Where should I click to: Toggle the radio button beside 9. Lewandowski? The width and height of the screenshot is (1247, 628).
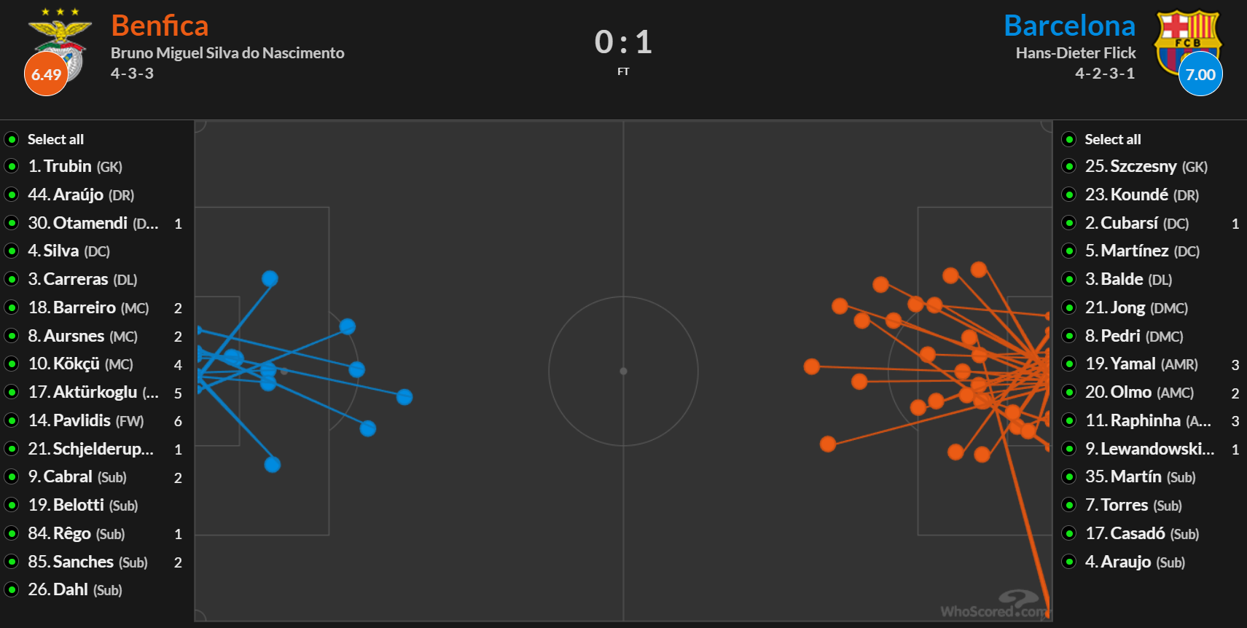tap(1069, 449)
